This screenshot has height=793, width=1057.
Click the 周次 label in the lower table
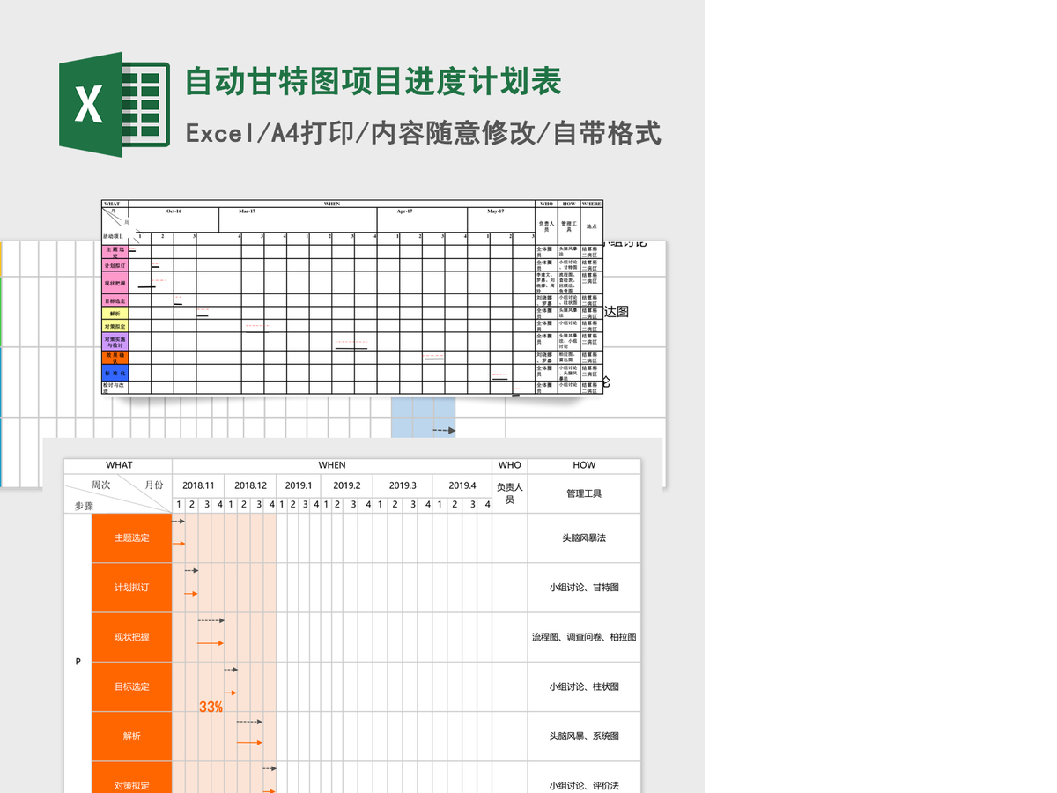pos(100,485)
